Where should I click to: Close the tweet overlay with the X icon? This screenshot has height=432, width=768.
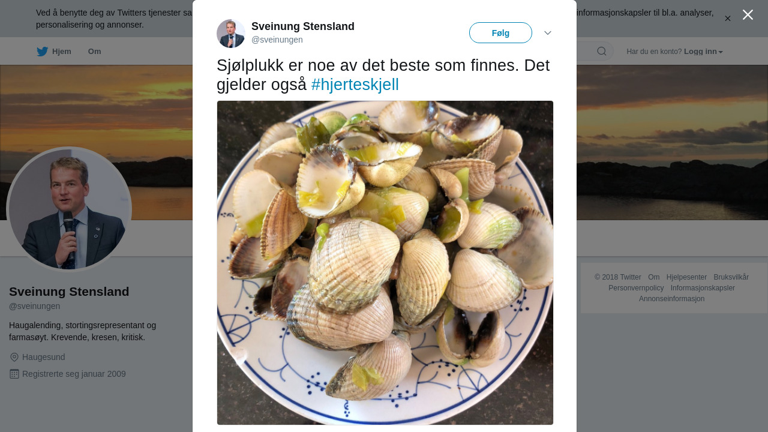click(748, 14)
